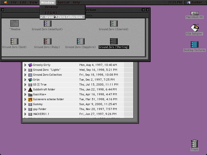Select the KSA Sampler desktop icon
The image size is (207, 155).
[x=195, y=28]
